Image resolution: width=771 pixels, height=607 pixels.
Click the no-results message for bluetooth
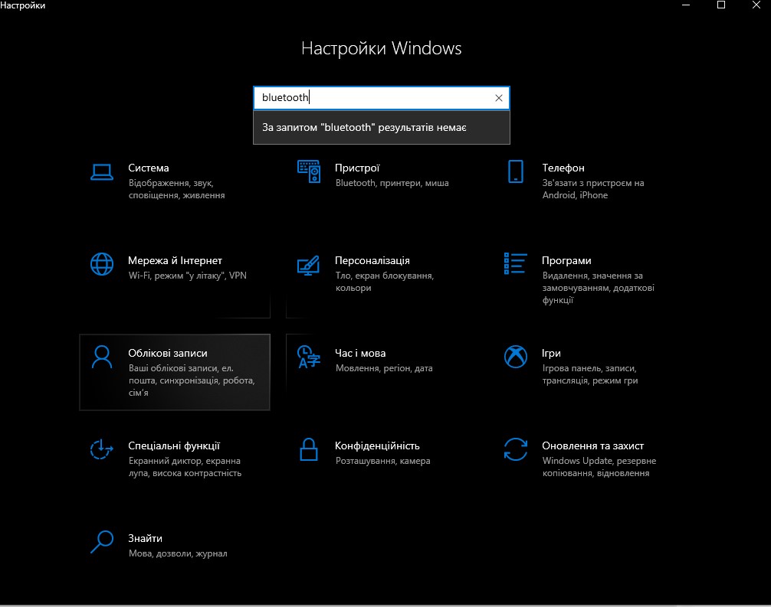click(x=364, y=128)
